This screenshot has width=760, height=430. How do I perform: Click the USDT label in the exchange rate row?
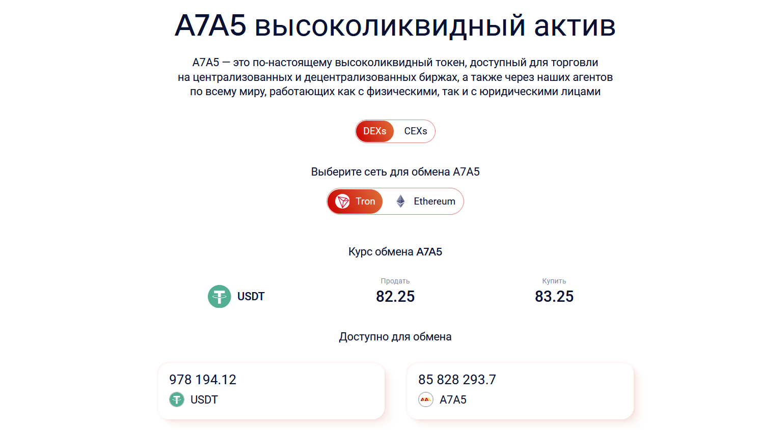click(x=251, y=296)
